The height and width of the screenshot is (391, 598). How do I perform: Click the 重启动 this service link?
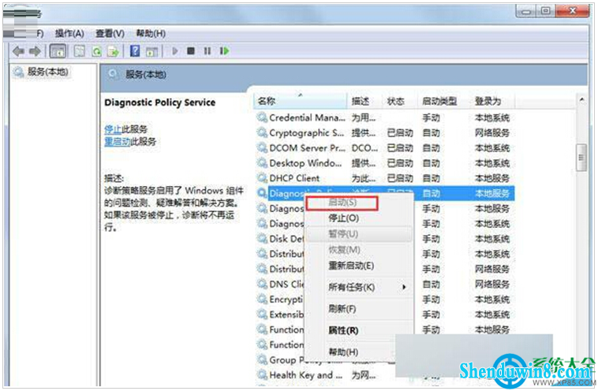(x=117, y=142)
